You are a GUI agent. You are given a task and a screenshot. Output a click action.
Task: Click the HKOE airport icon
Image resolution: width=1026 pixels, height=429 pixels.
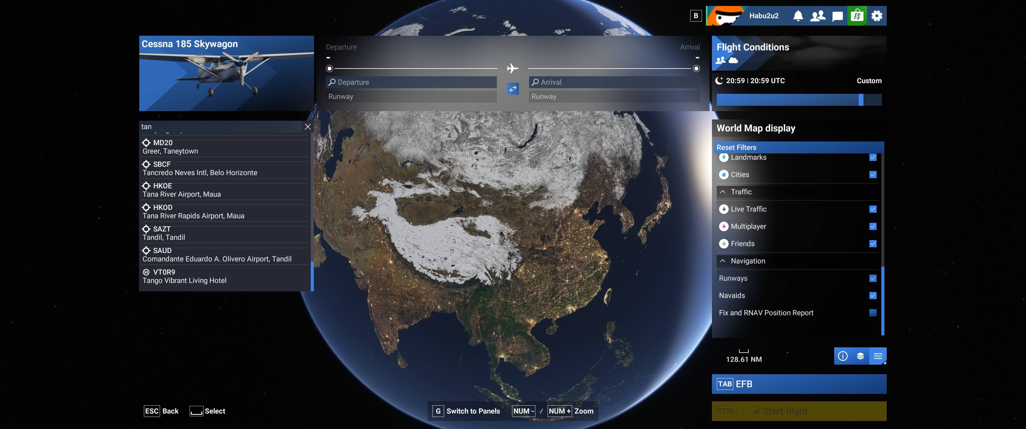pos(146,186)
